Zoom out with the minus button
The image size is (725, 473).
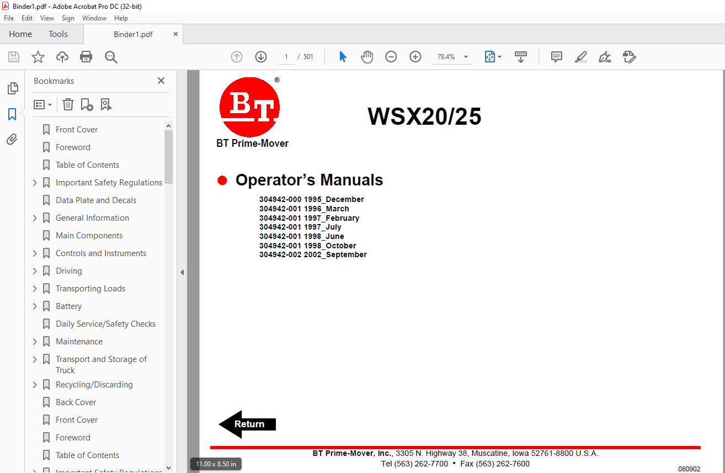point(391,57)
